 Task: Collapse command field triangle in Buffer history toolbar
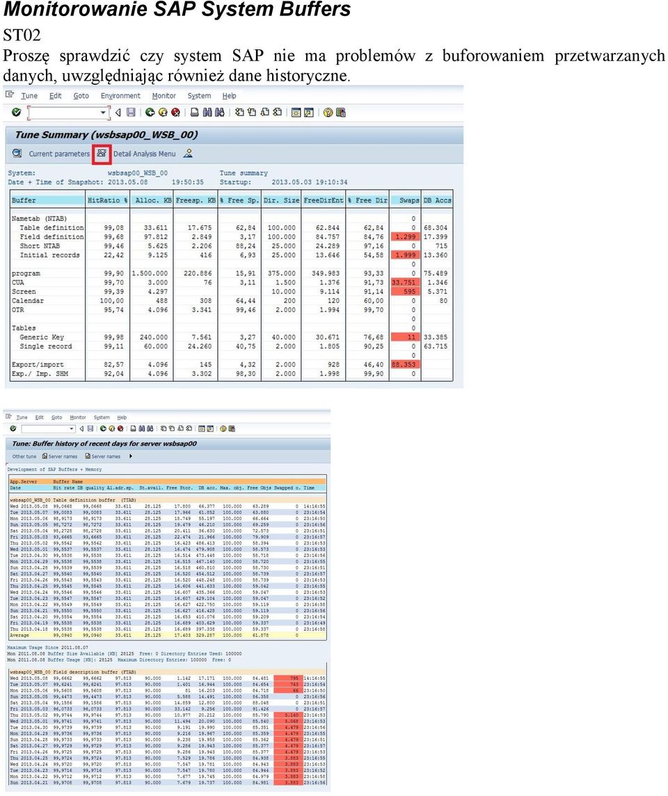[x=82, y=428]
